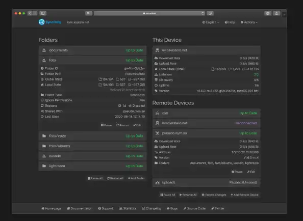The width and height of the screenshot is (303, 221).
Task: Open the Documentation footer link
Action: click(80, 208)
